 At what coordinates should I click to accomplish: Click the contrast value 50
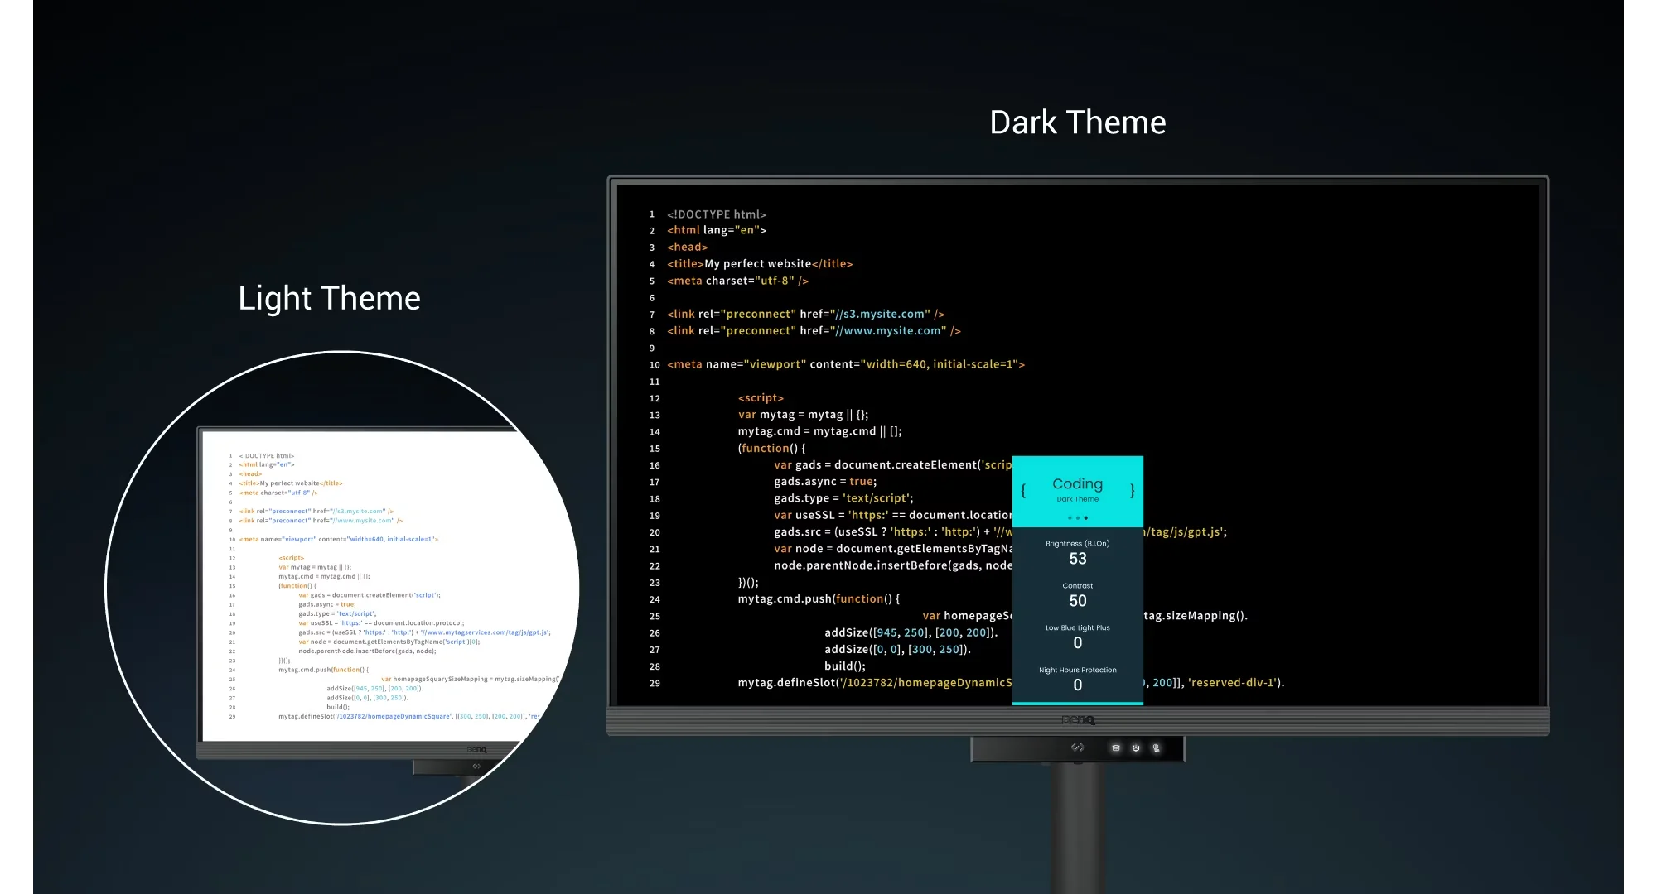pos(1078,601)
